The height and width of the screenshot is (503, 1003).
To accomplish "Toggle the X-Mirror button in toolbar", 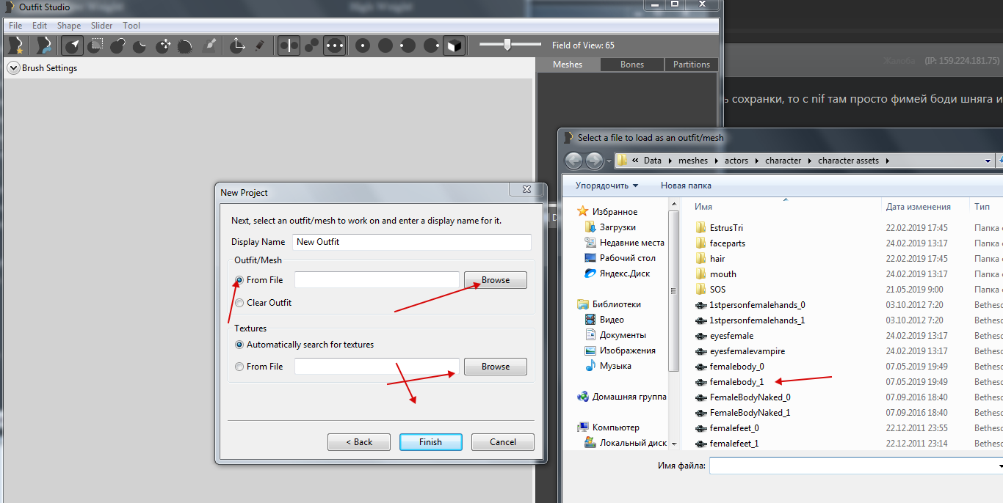I will click(x=289, y=45).
